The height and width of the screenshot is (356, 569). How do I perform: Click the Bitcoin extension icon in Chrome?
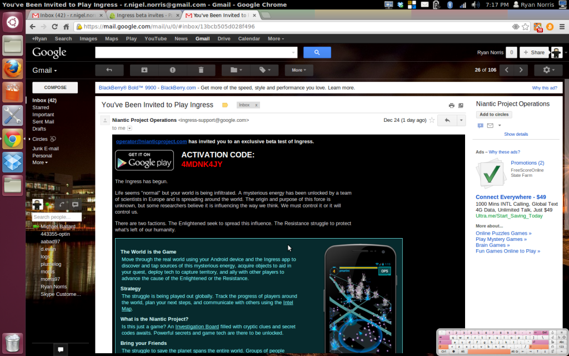point(550,27)
